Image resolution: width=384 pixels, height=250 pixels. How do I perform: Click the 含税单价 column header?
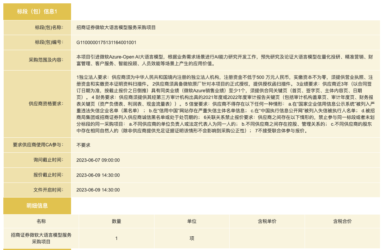267,221
